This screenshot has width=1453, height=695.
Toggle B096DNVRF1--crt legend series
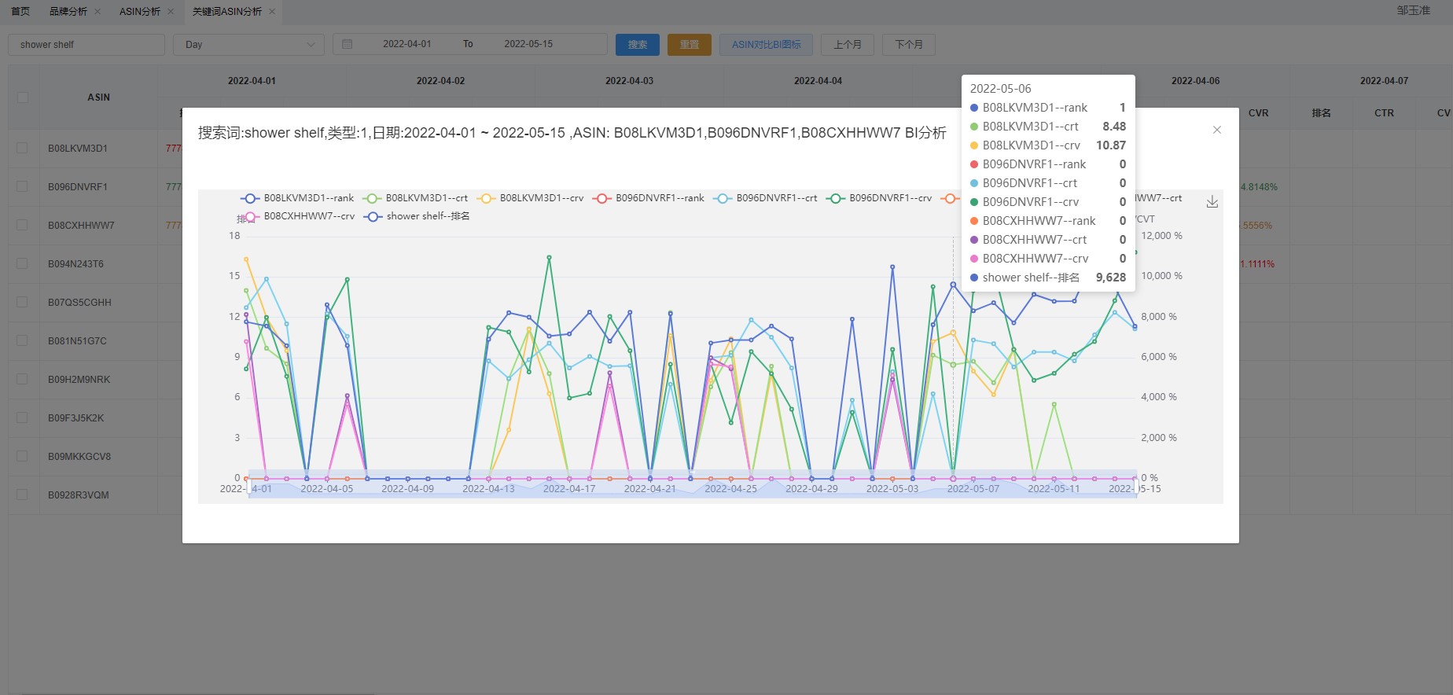click(x=765, y=198)
